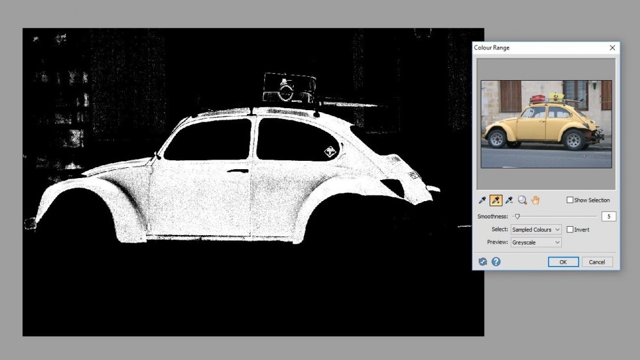This screenshot has width=640, height=360.
Task: Click the yellow car preview thumbnail
Action: [x=546, y=124]
